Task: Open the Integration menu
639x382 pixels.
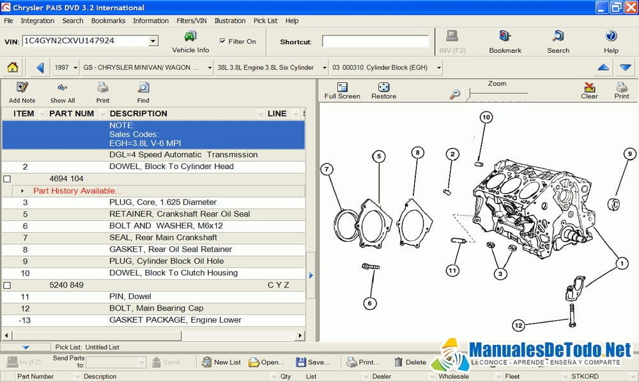Action: point(38,21)
